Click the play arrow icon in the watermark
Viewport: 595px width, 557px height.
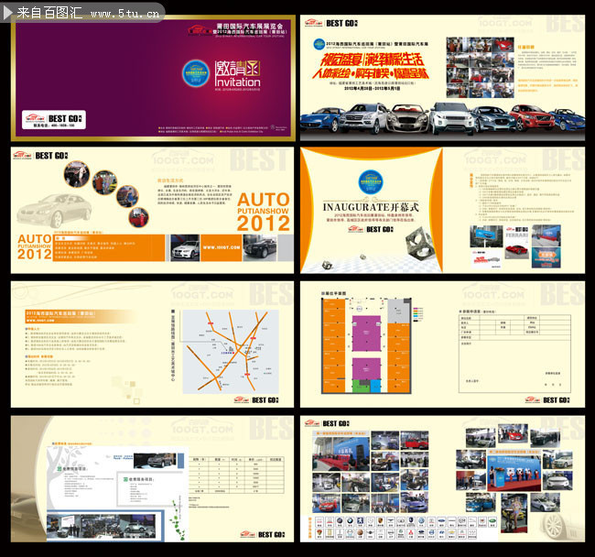tap(8, 13)
